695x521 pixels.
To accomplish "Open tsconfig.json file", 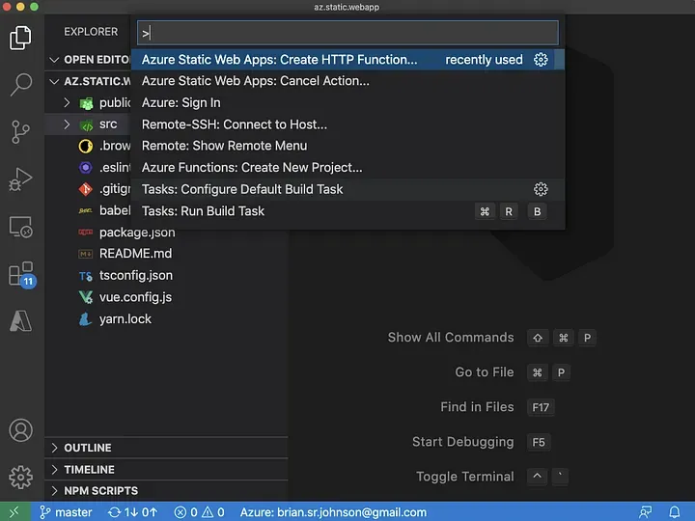I will click(136, 276).
